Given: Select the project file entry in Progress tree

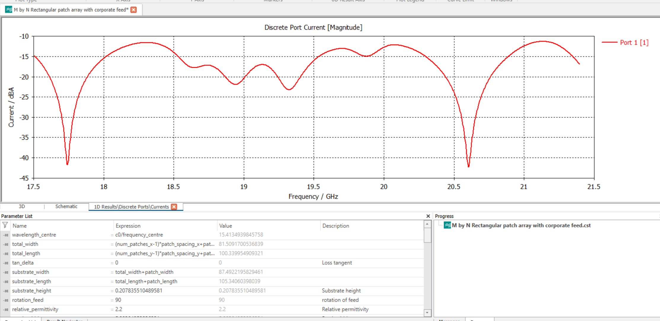Looking at the screenshot, I should pos(521,225).
